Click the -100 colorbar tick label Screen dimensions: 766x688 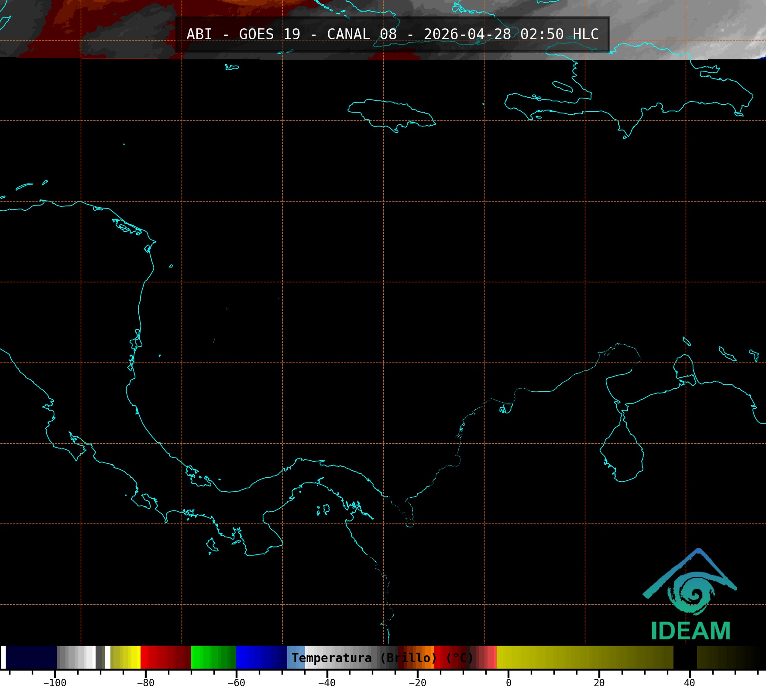(55, 683)
